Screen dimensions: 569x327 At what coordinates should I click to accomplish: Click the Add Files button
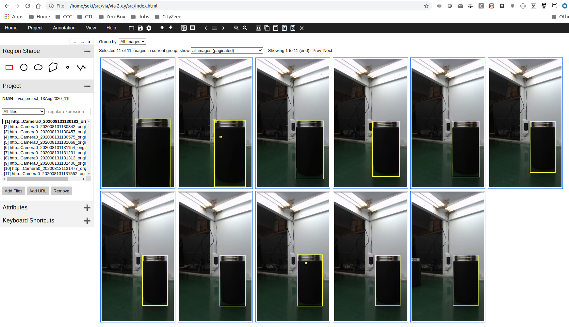coord(13,191)
